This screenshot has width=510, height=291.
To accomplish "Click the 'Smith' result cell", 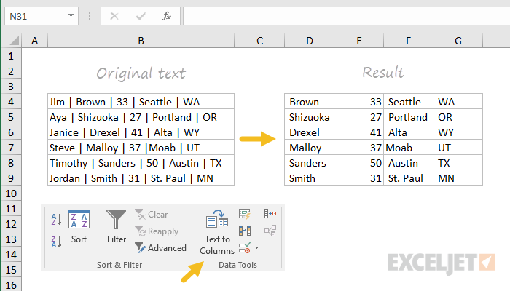I will tap(310, 178).
